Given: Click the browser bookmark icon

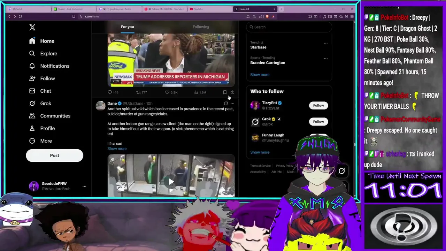Looking at the screenshot, I should [74, 16].
